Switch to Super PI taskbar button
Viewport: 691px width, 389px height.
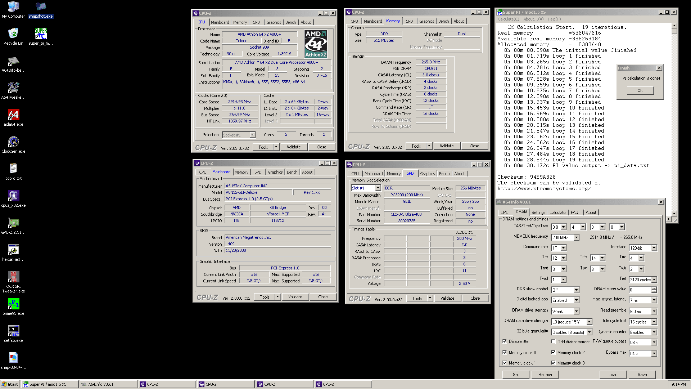click(x=50, y=384)
